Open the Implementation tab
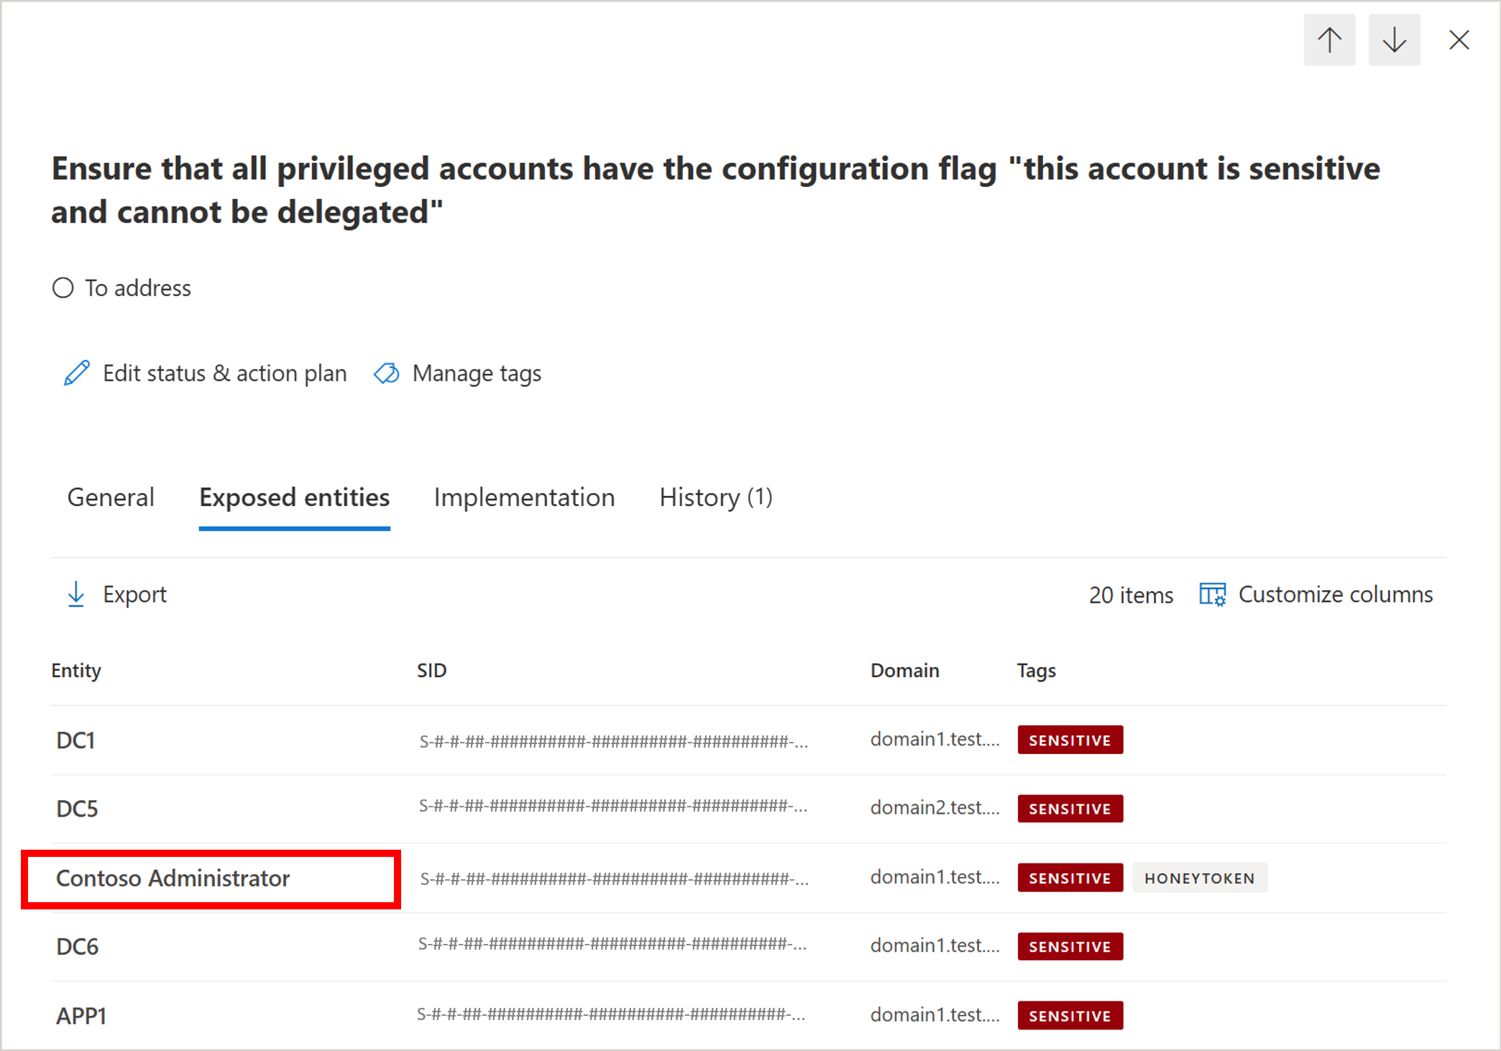 pyautogui.click(x=525, y=497)
